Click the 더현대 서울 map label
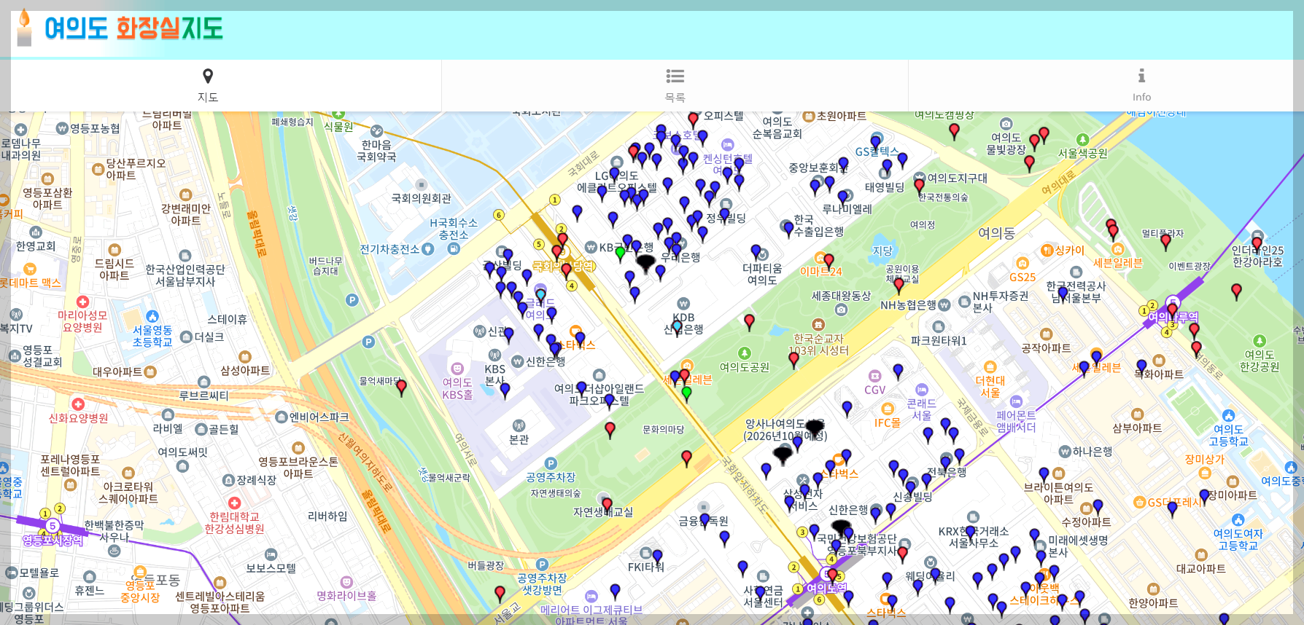Viewport: 1304px width, 625px height. [990, 386]
